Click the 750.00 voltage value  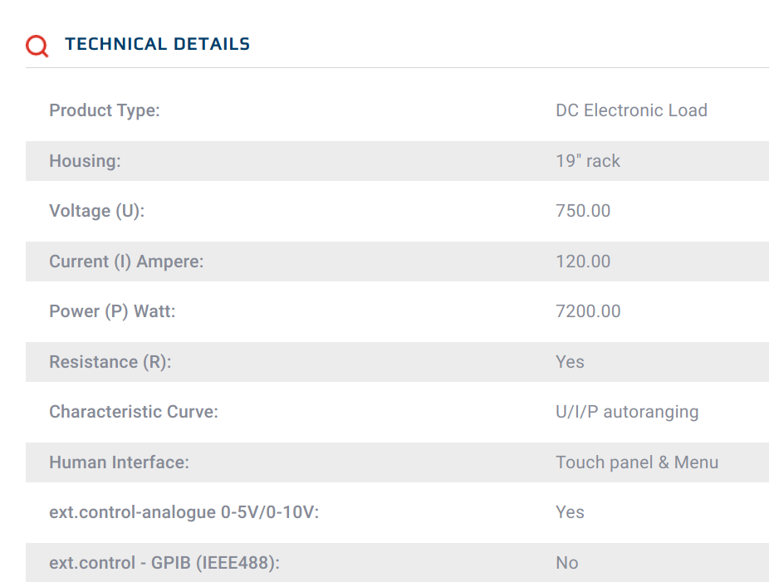pyautogui.click(x=583, y=211)
